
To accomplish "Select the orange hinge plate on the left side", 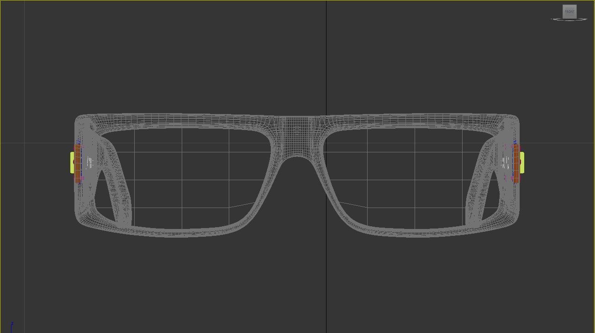I will 78,163.
